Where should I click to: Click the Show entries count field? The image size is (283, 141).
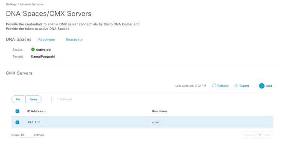pyautogui.click(x=27, y=135)
